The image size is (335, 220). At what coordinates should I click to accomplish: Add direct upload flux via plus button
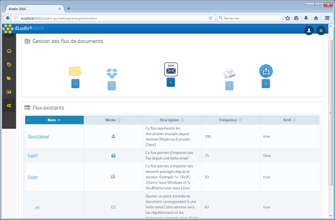coord(266,84)
